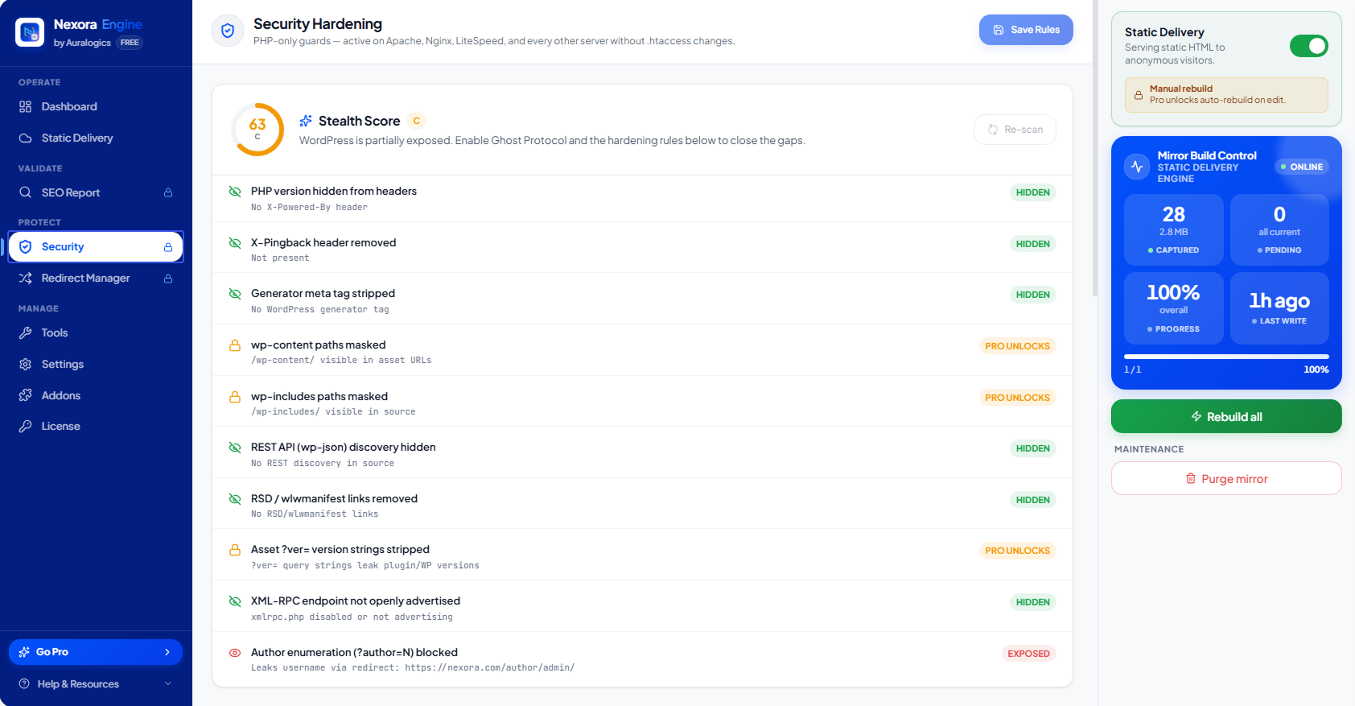The height and width of the screenshot is (706, 1355).
Task: Open the Go Pro chevron
Action: (x=167, y=652)
